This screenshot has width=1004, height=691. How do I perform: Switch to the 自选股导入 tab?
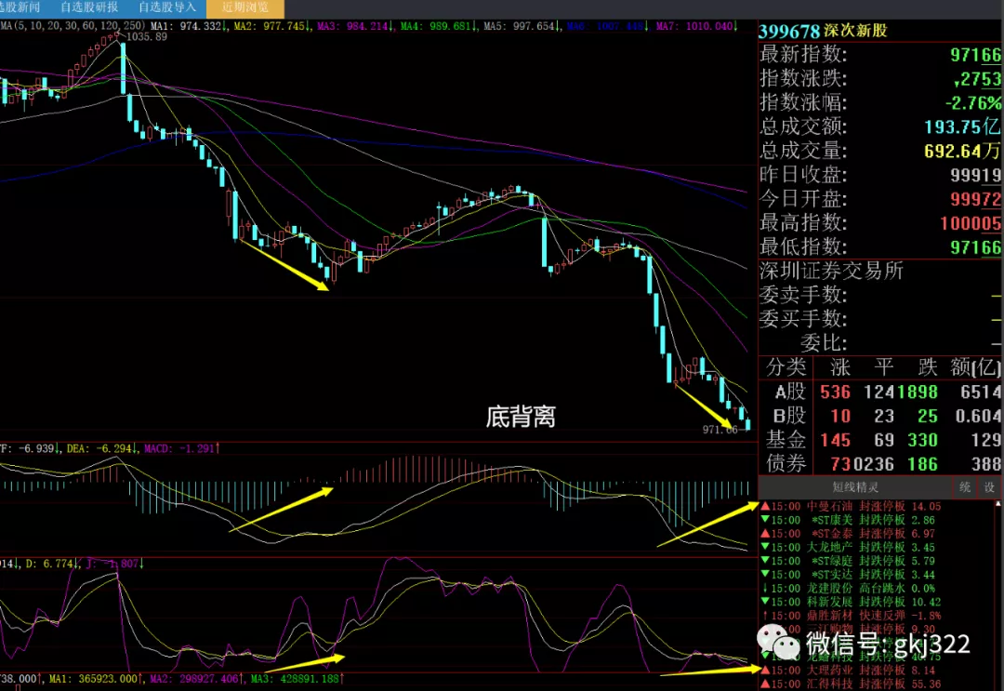coord(167,7)
